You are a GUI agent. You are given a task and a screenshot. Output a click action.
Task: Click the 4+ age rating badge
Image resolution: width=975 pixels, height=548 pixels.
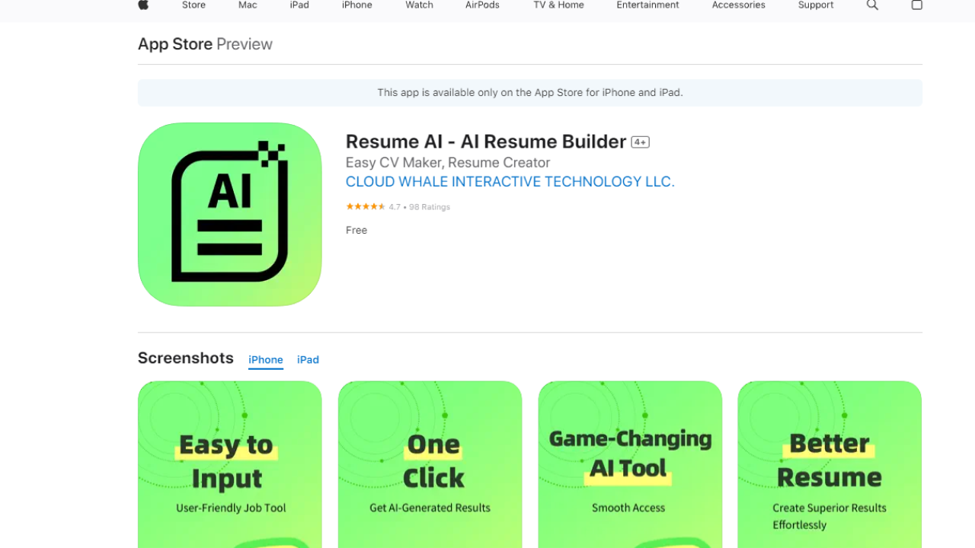[x=640, y=142]
